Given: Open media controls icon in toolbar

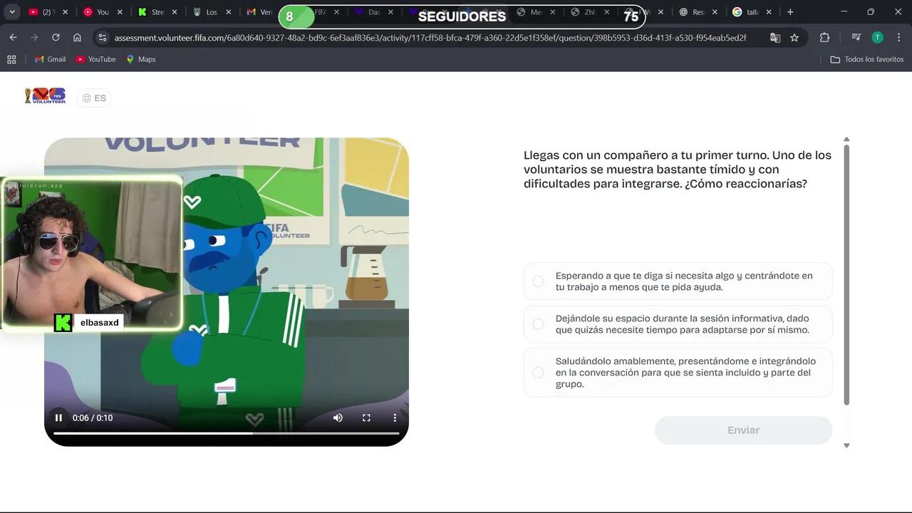Looking at the screenshot, I should pyautogui.click(x=856, y=38).
